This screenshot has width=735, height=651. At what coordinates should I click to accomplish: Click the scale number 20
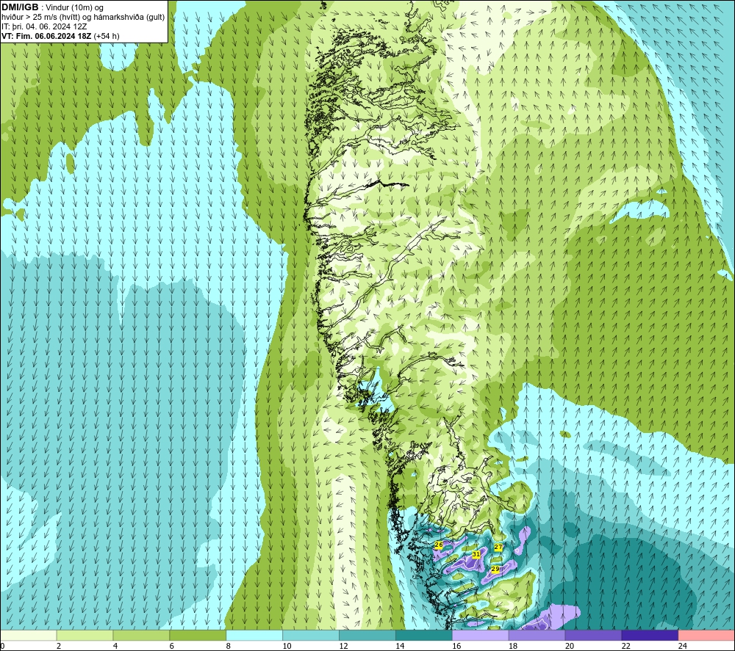[570, 646]
